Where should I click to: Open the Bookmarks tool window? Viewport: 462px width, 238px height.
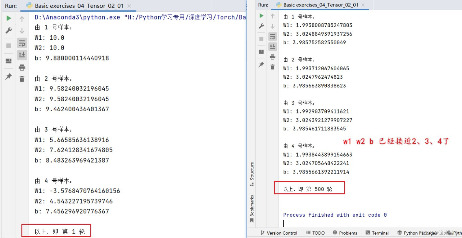point(252,209)
